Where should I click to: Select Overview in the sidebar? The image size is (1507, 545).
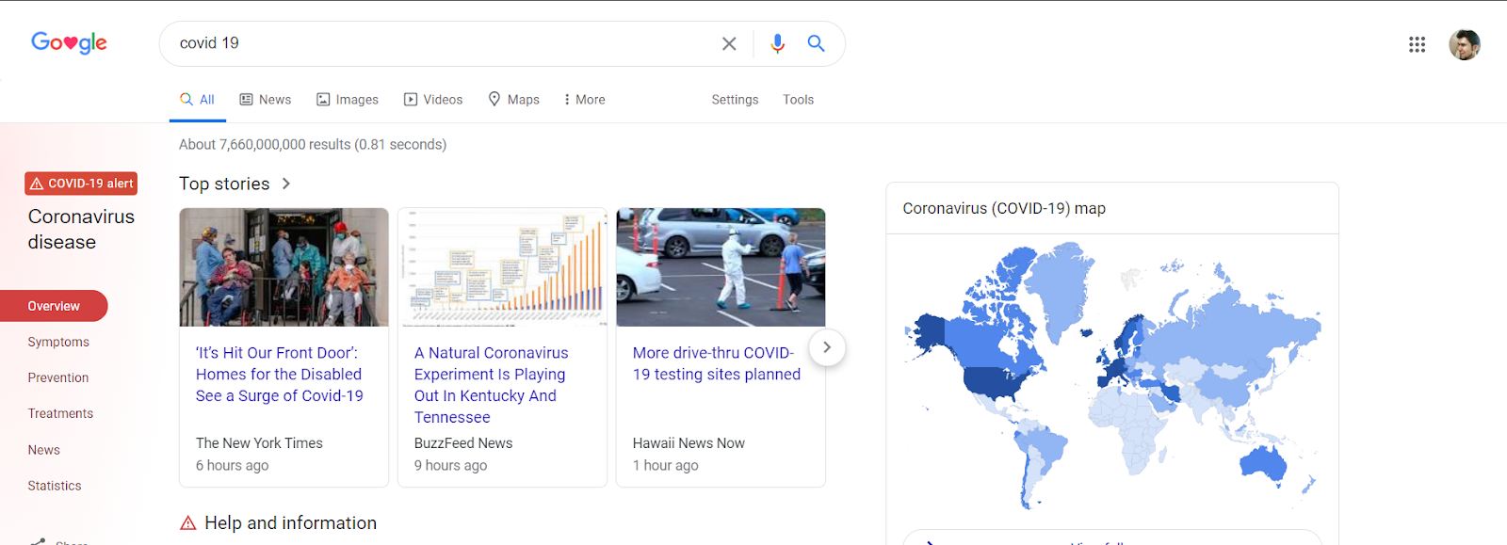(54, 306)
